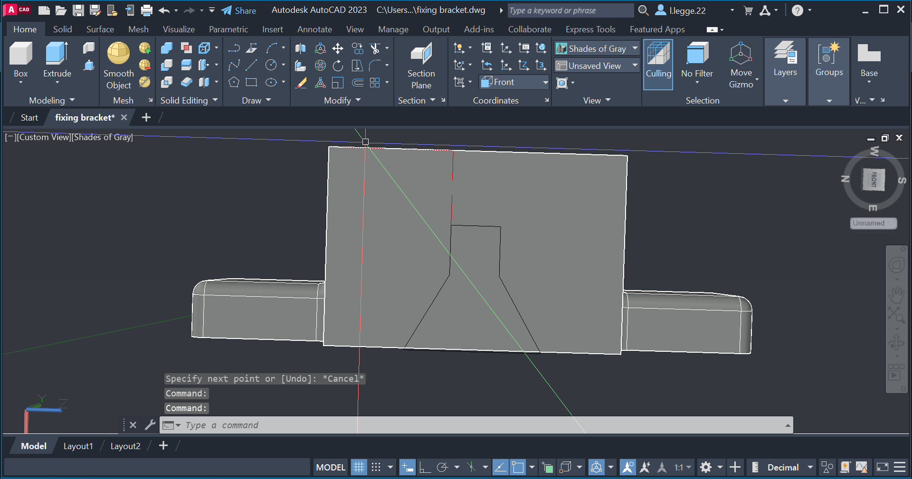Open the Front UCS dropdown
The width and height of the screenshot is (912, 479).
click(514, 82)
